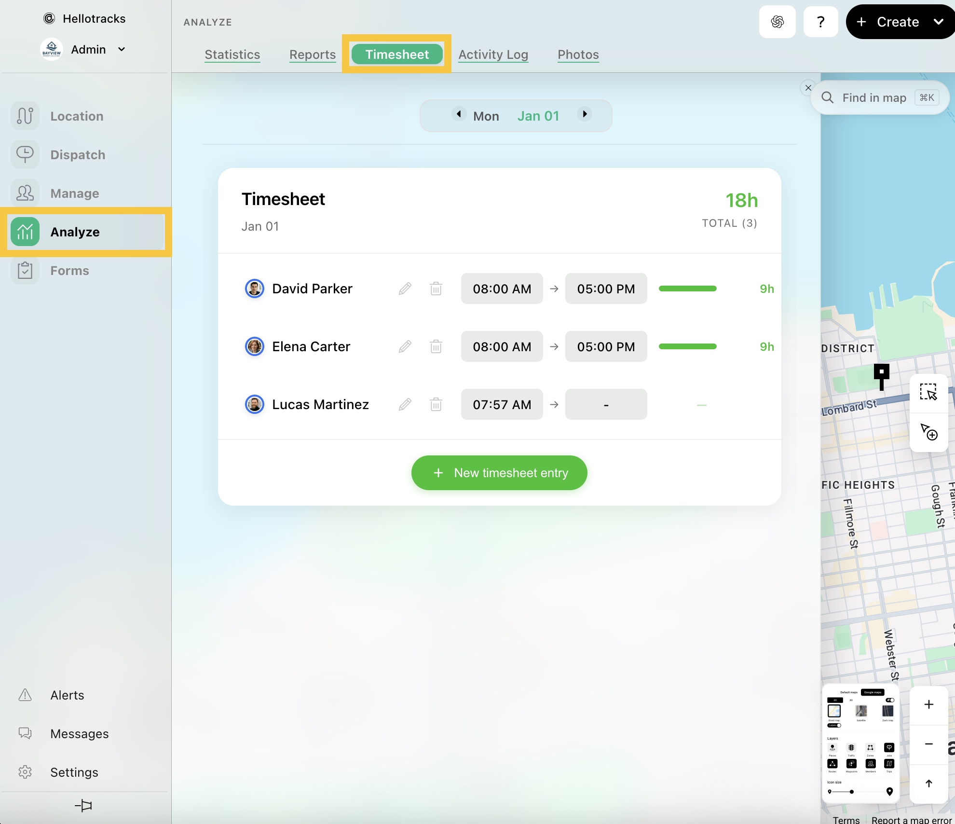Screen dimensions: 955x824
Task: Open the Statistics tab
Action: [x=232, y=55]
